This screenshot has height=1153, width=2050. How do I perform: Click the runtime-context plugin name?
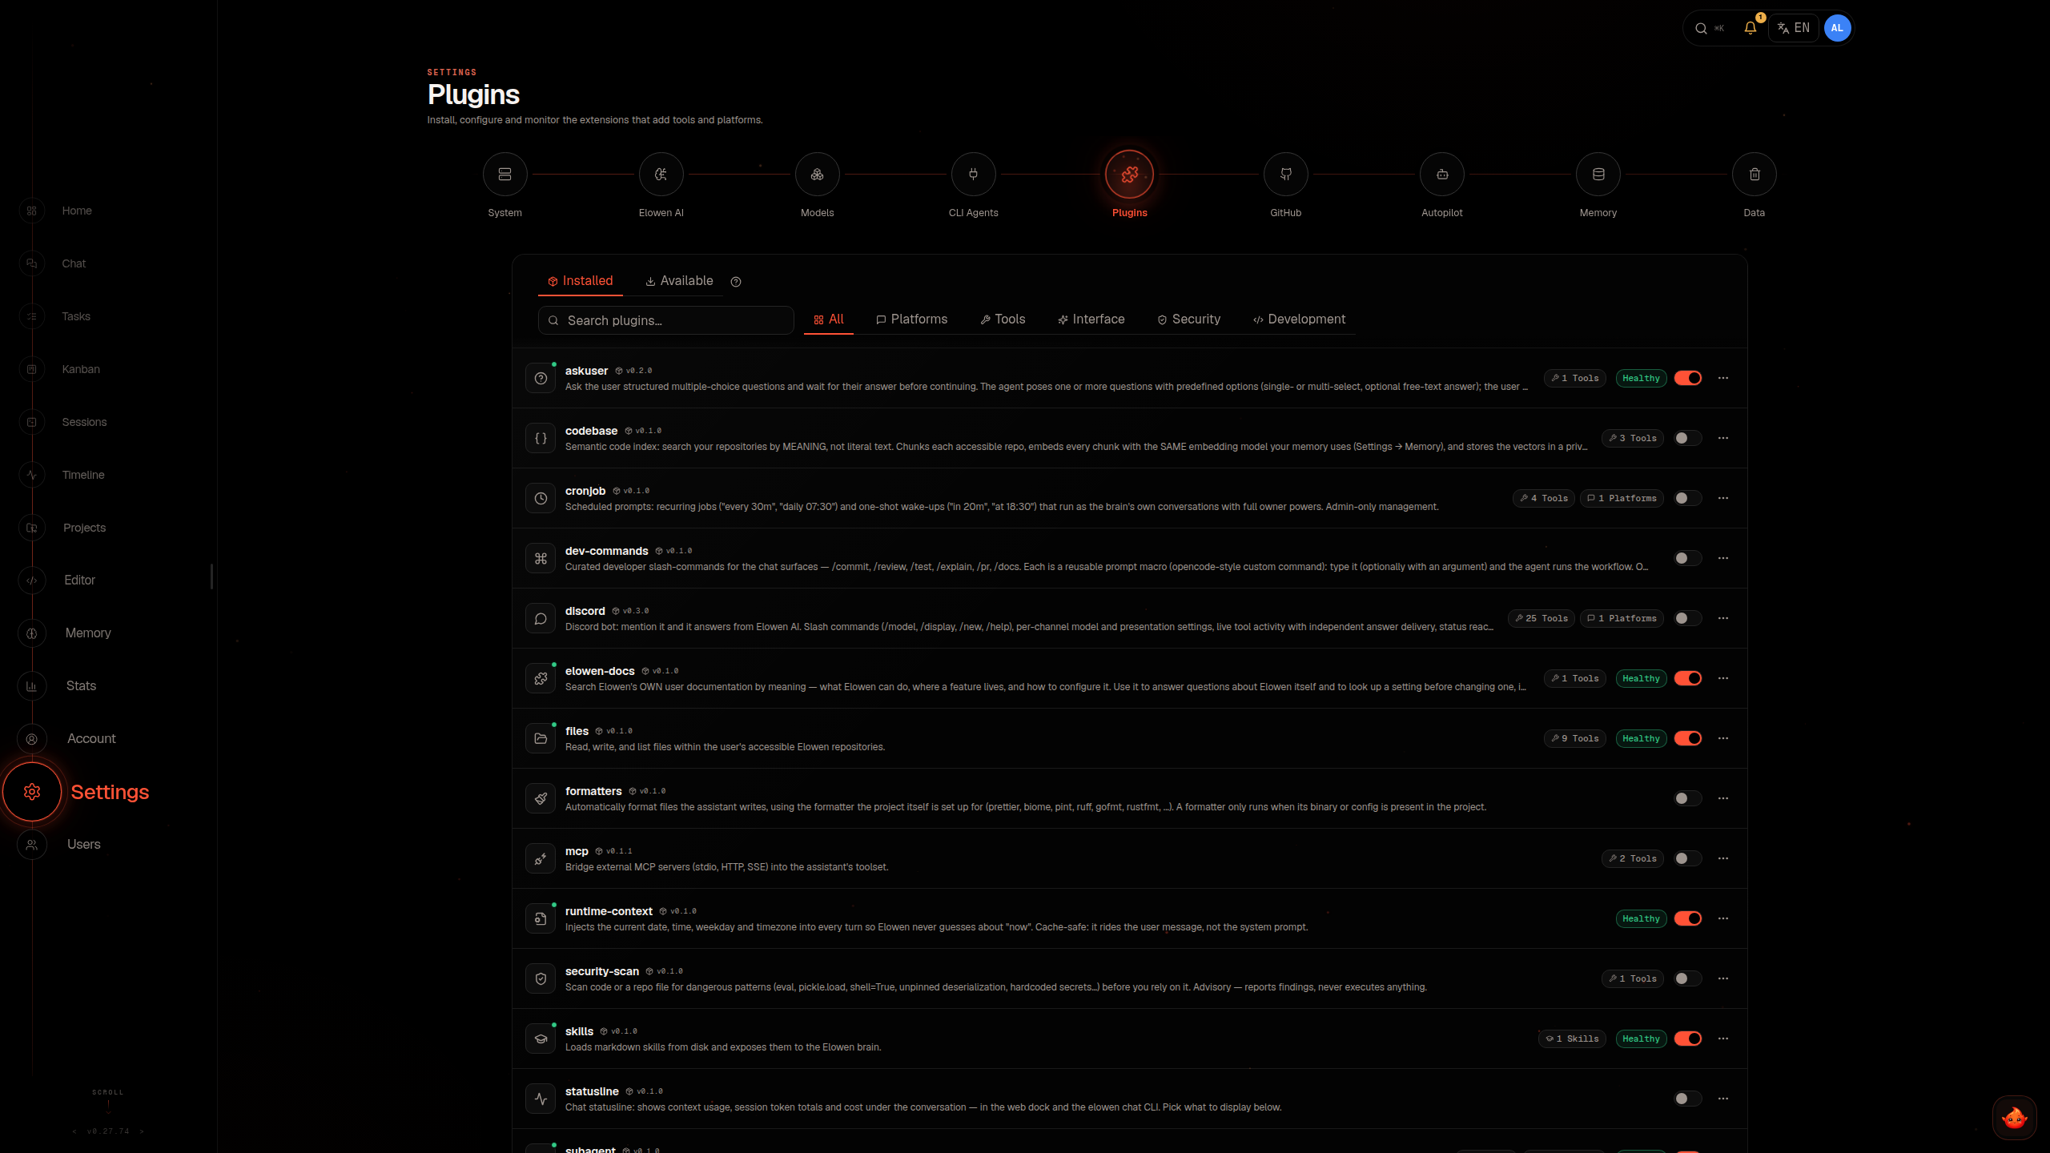point(609,911)
